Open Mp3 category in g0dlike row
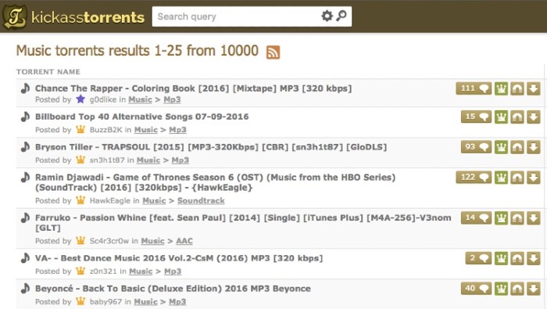 [x=172, y=99]
